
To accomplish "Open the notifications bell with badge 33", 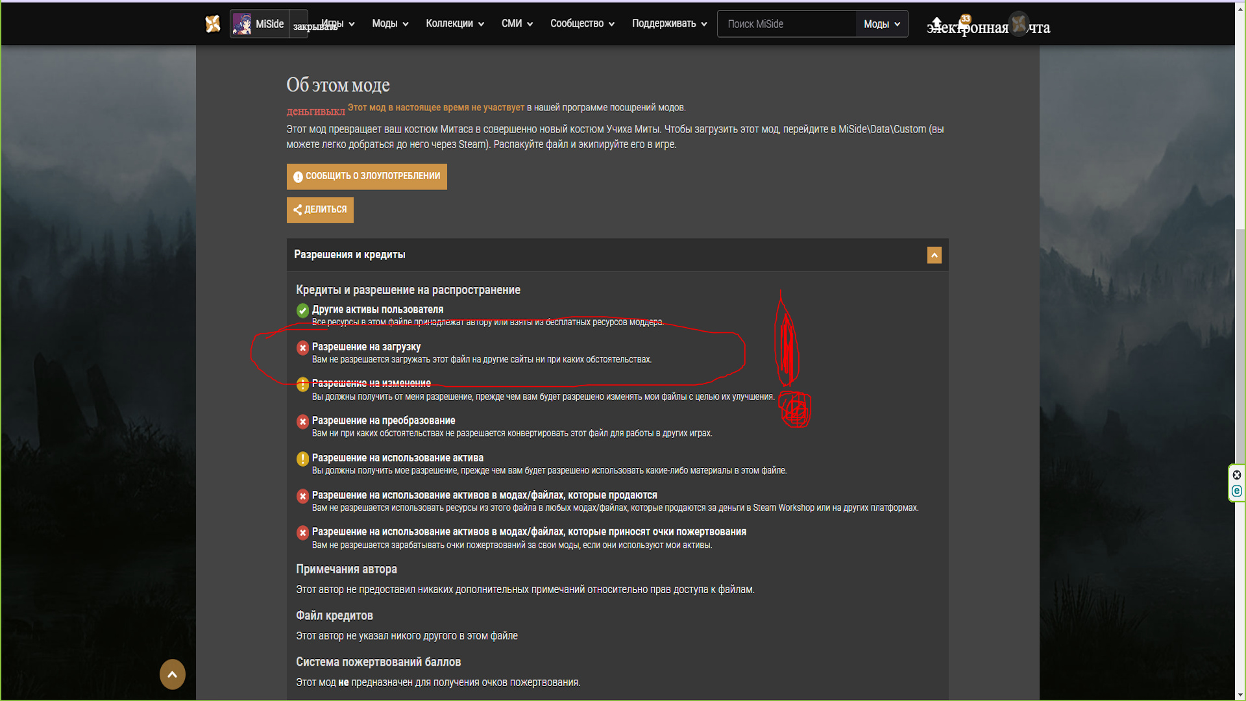I will click(964, 25).
